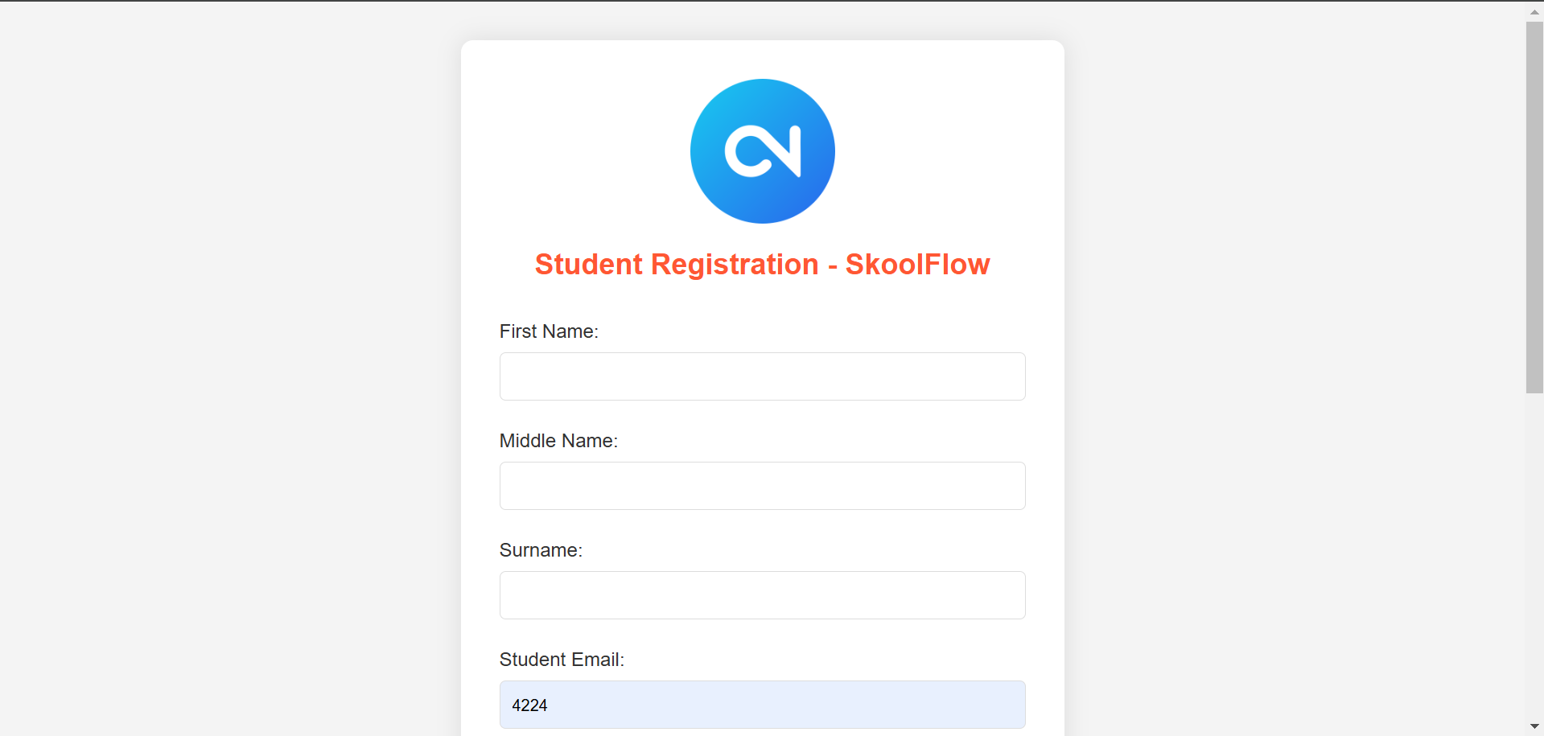Click the scrollbar track below the thumb
The width and height of the screenshot is (1544, 736).
coord(1534,555)
